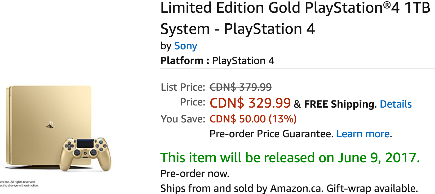Screen dimensions: 435x194
Task: Click the Gift-wrap available text
Action: pos(372,188)
